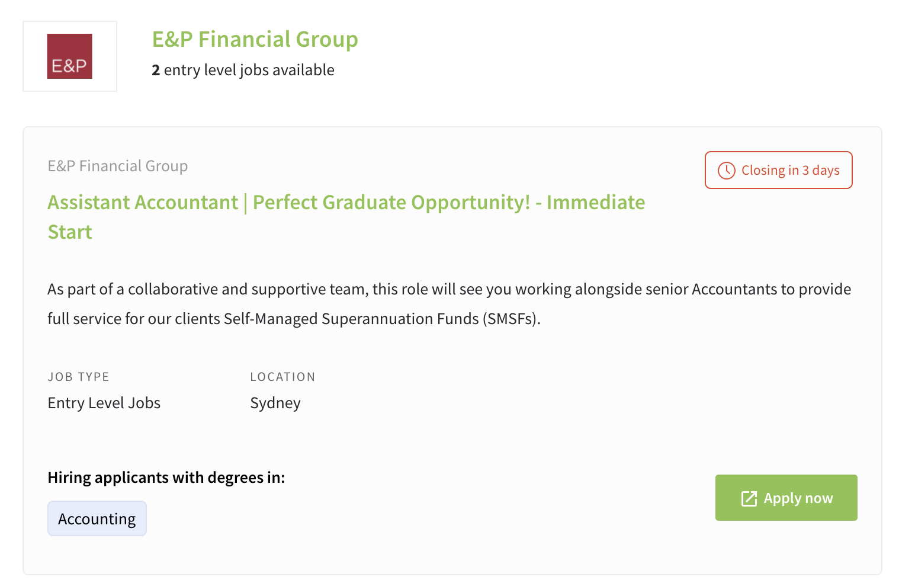Open the E&P Financial Group company heading link
This screenshot has width=899, height=583.
click(255, 39)
